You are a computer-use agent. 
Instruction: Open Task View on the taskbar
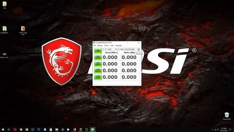tap(9, 129)
